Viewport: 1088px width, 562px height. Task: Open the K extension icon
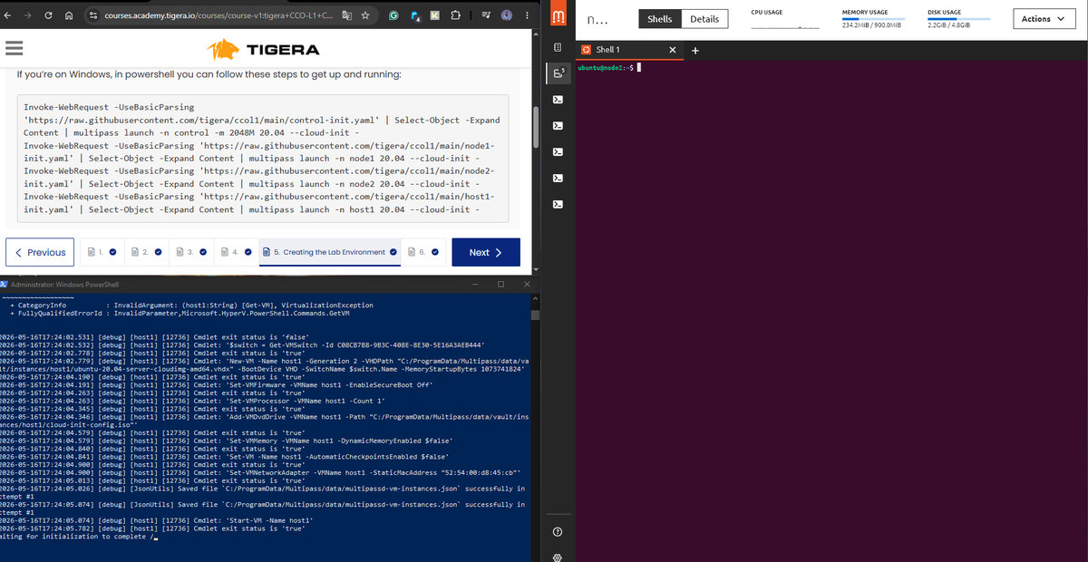point(434,15)
